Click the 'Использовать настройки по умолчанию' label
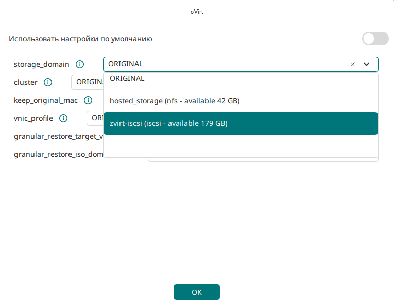This screenshot has height=306, width=394. 80,39
